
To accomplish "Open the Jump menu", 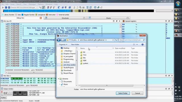I will [x=12, y=4].
